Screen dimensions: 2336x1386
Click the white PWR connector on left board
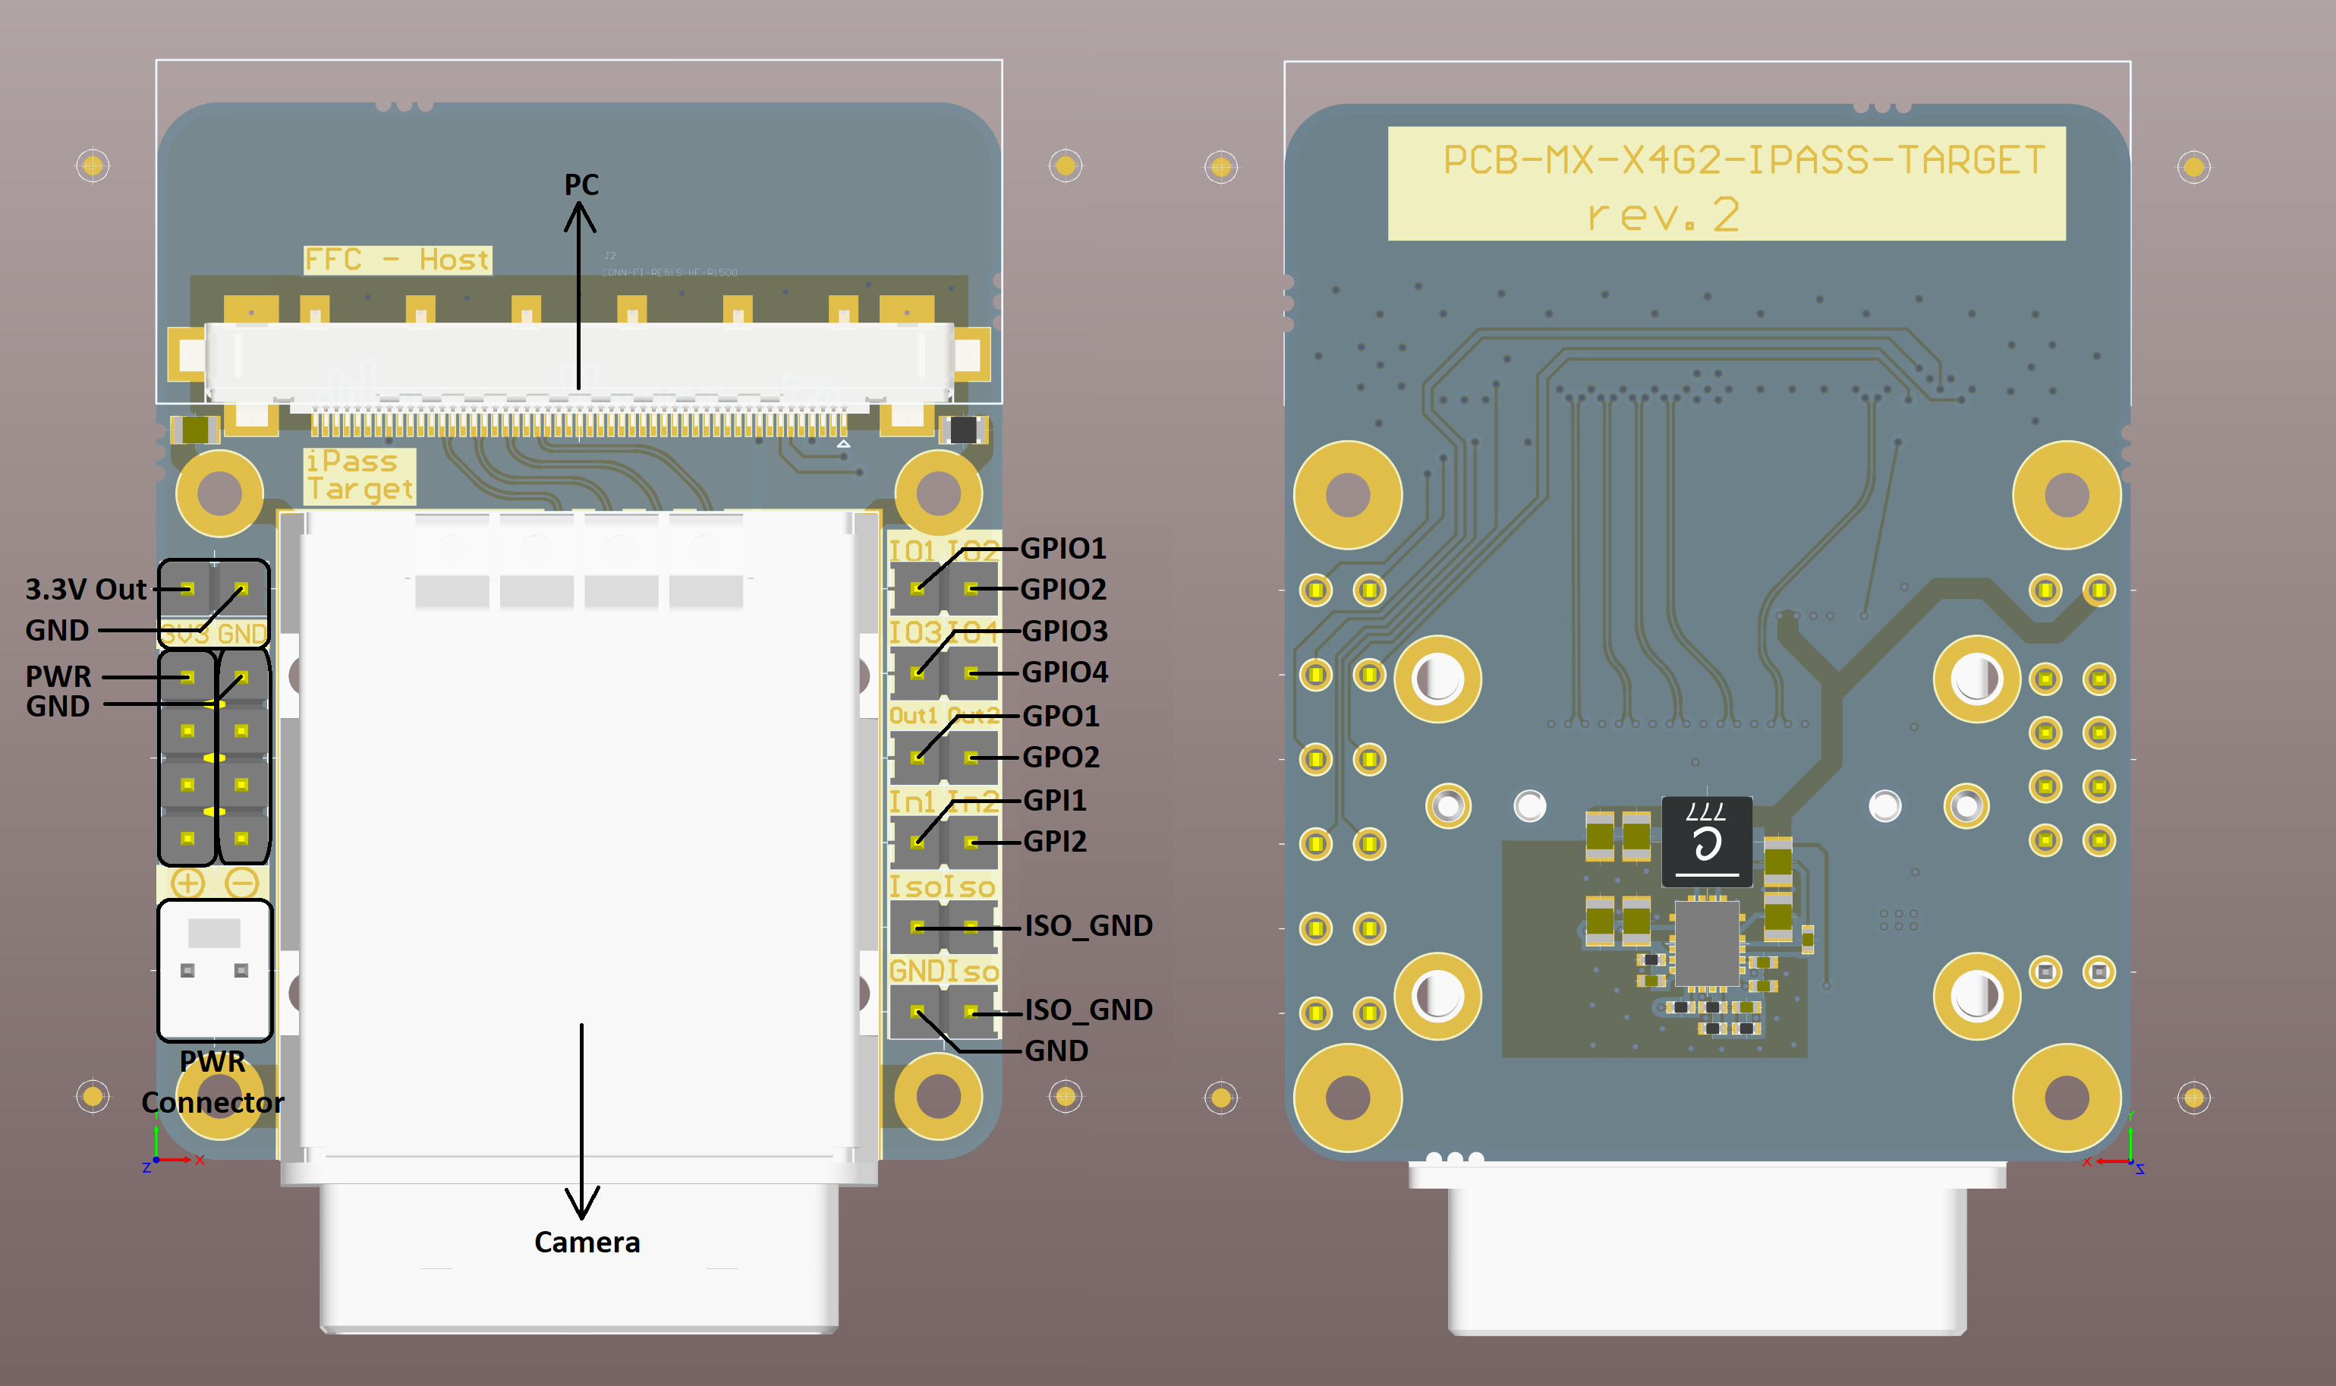215,969
